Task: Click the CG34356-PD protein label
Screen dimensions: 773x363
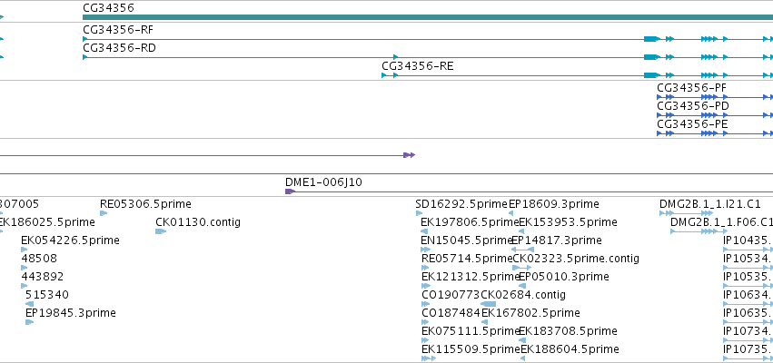Action: tap(693, 106)
